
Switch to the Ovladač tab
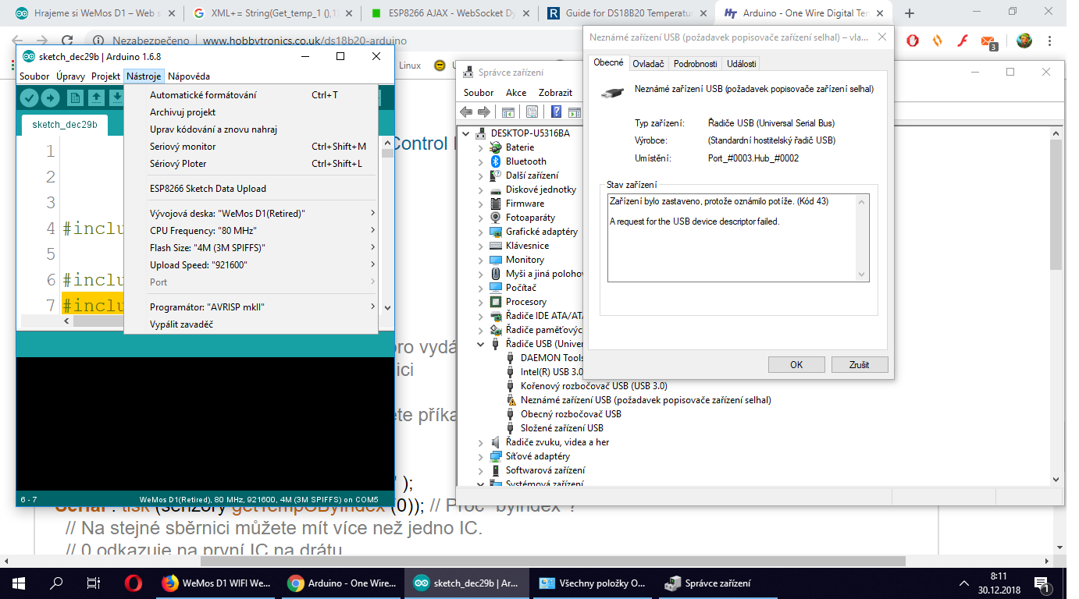(648, 64)
